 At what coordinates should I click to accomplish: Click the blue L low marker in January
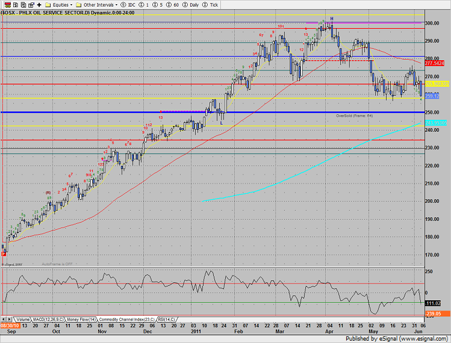click(x=222, y=123)
